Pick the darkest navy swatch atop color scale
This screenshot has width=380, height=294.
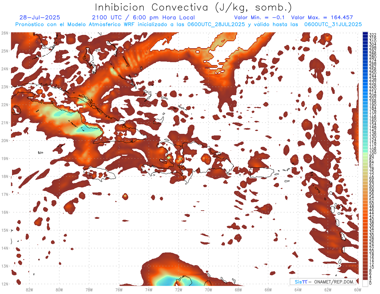365,33
